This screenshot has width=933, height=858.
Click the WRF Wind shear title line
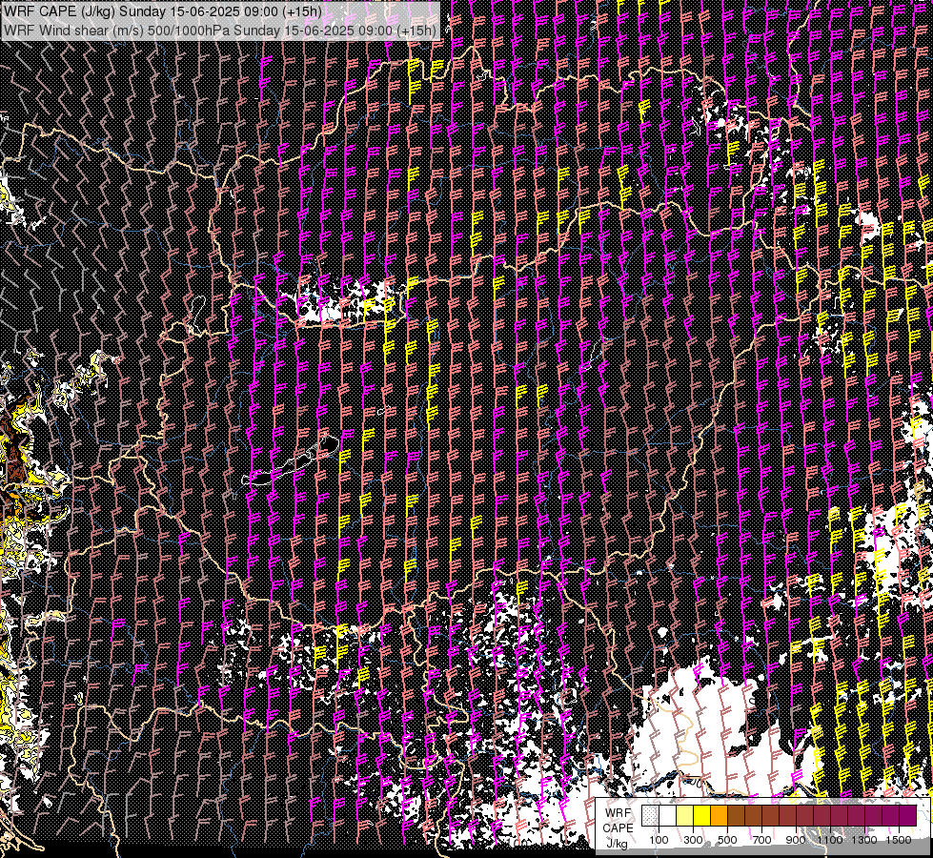[220, 31]
